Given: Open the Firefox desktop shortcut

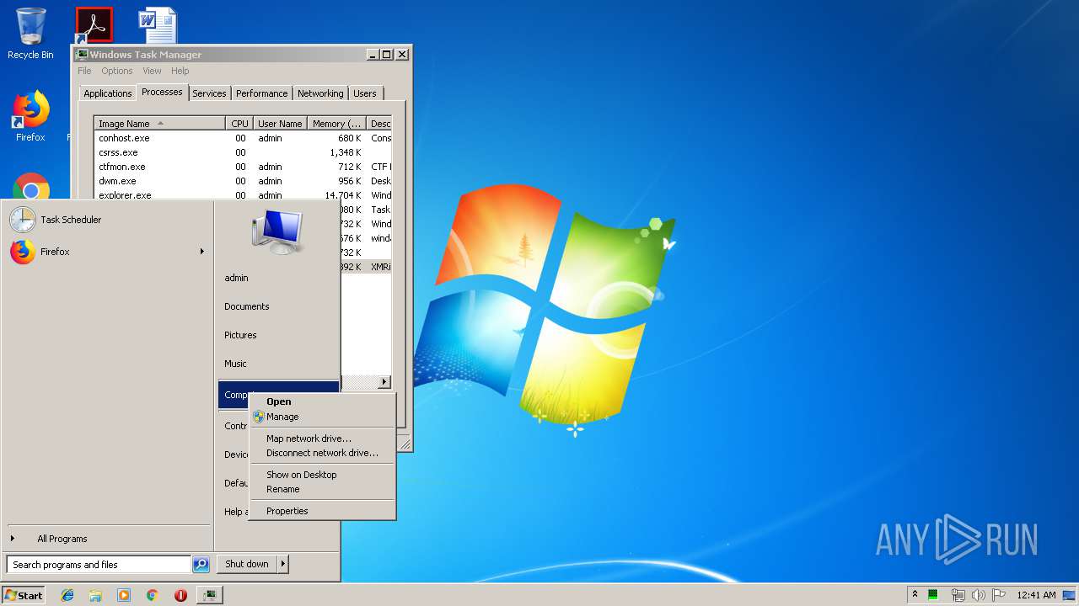Looking at the screenshot, I should (x=30, y=117).
